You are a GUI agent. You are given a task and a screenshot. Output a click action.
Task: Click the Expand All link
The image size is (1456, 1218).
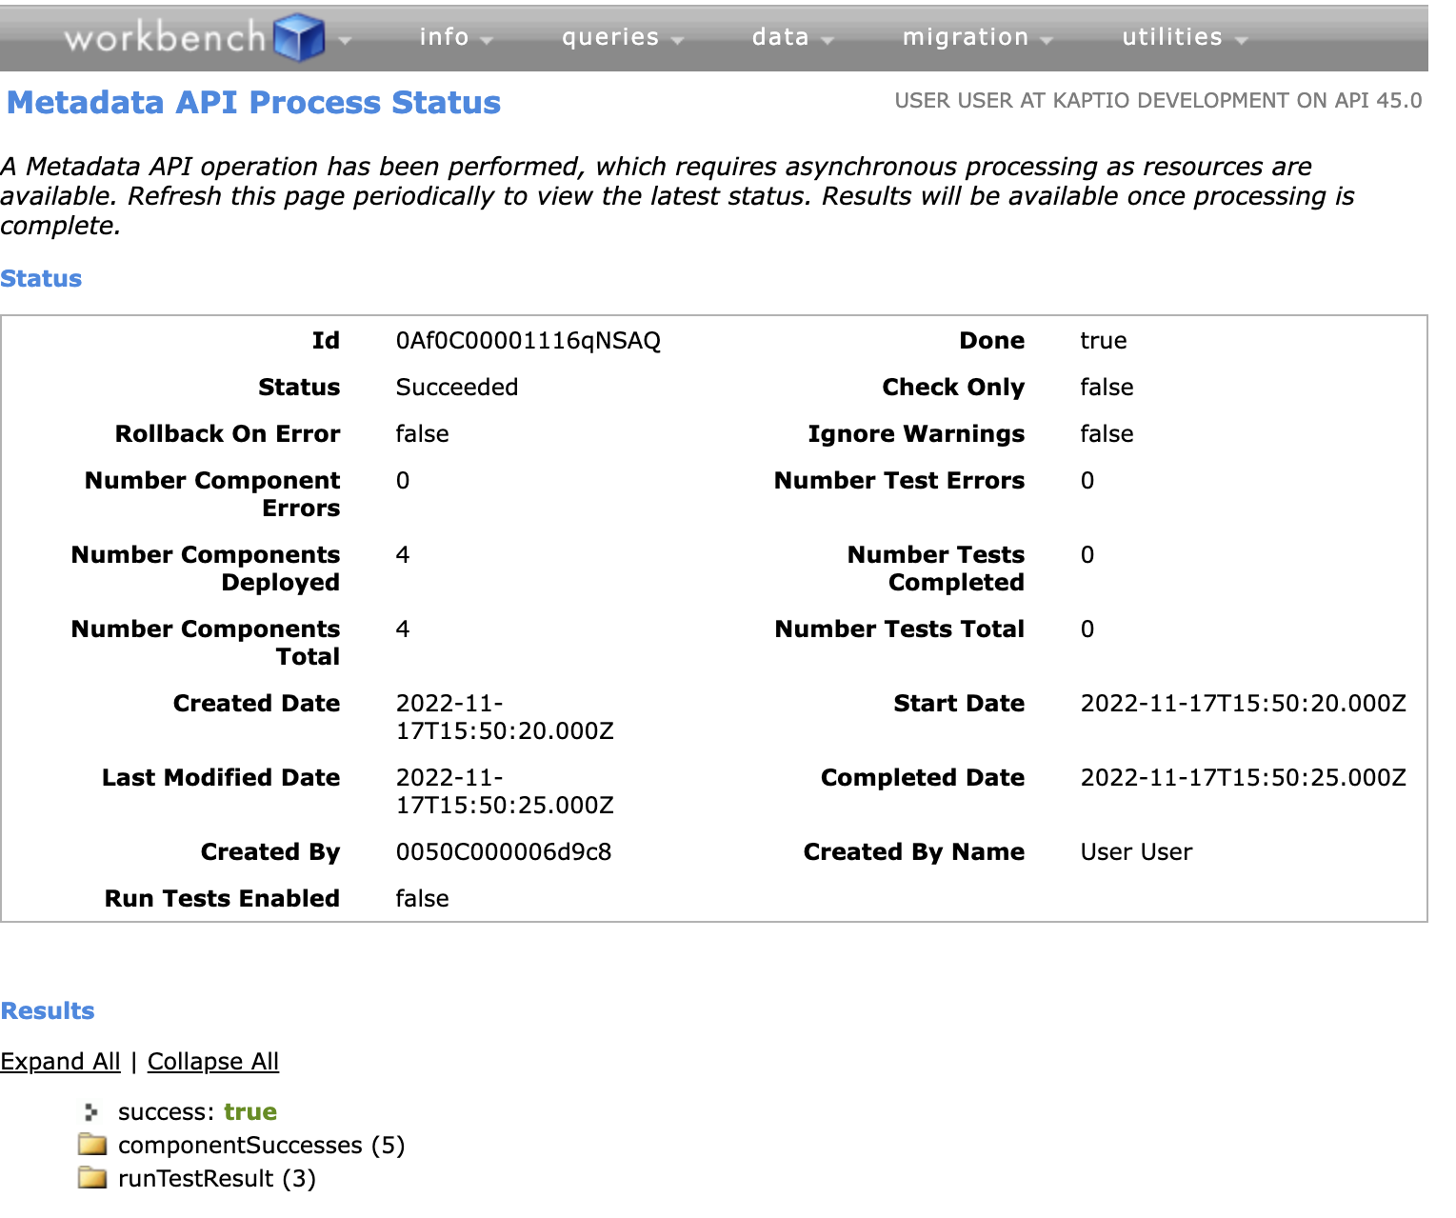click(x=60, y=1061)
